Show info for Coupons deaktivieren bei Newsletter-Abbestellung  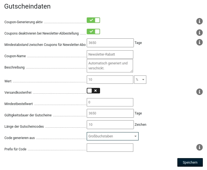pyautogui.click(x=199, y=33)
